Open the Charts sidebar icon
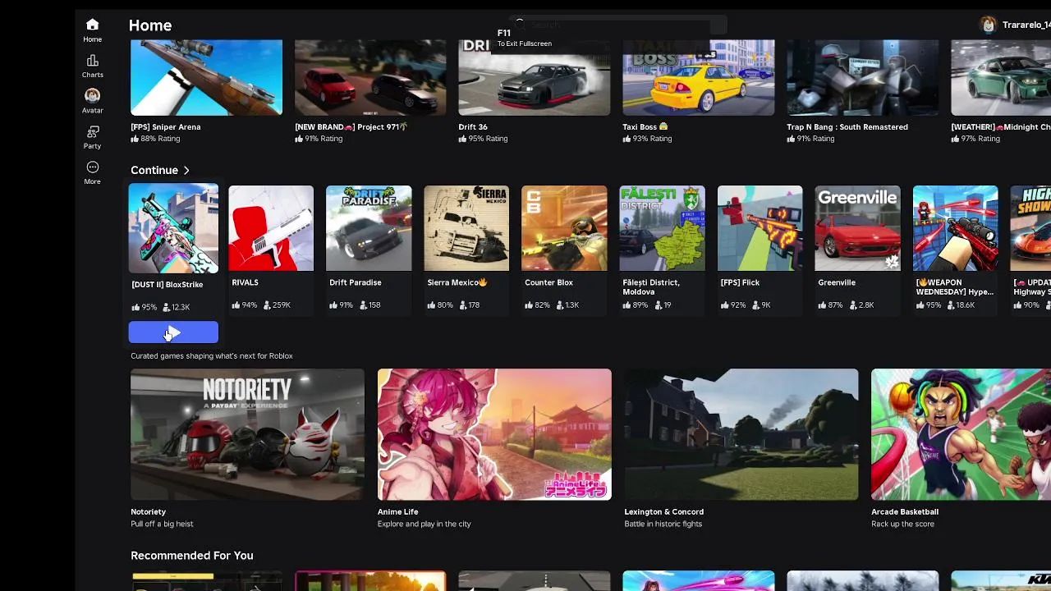1051x591 pixels. [92, 66]
